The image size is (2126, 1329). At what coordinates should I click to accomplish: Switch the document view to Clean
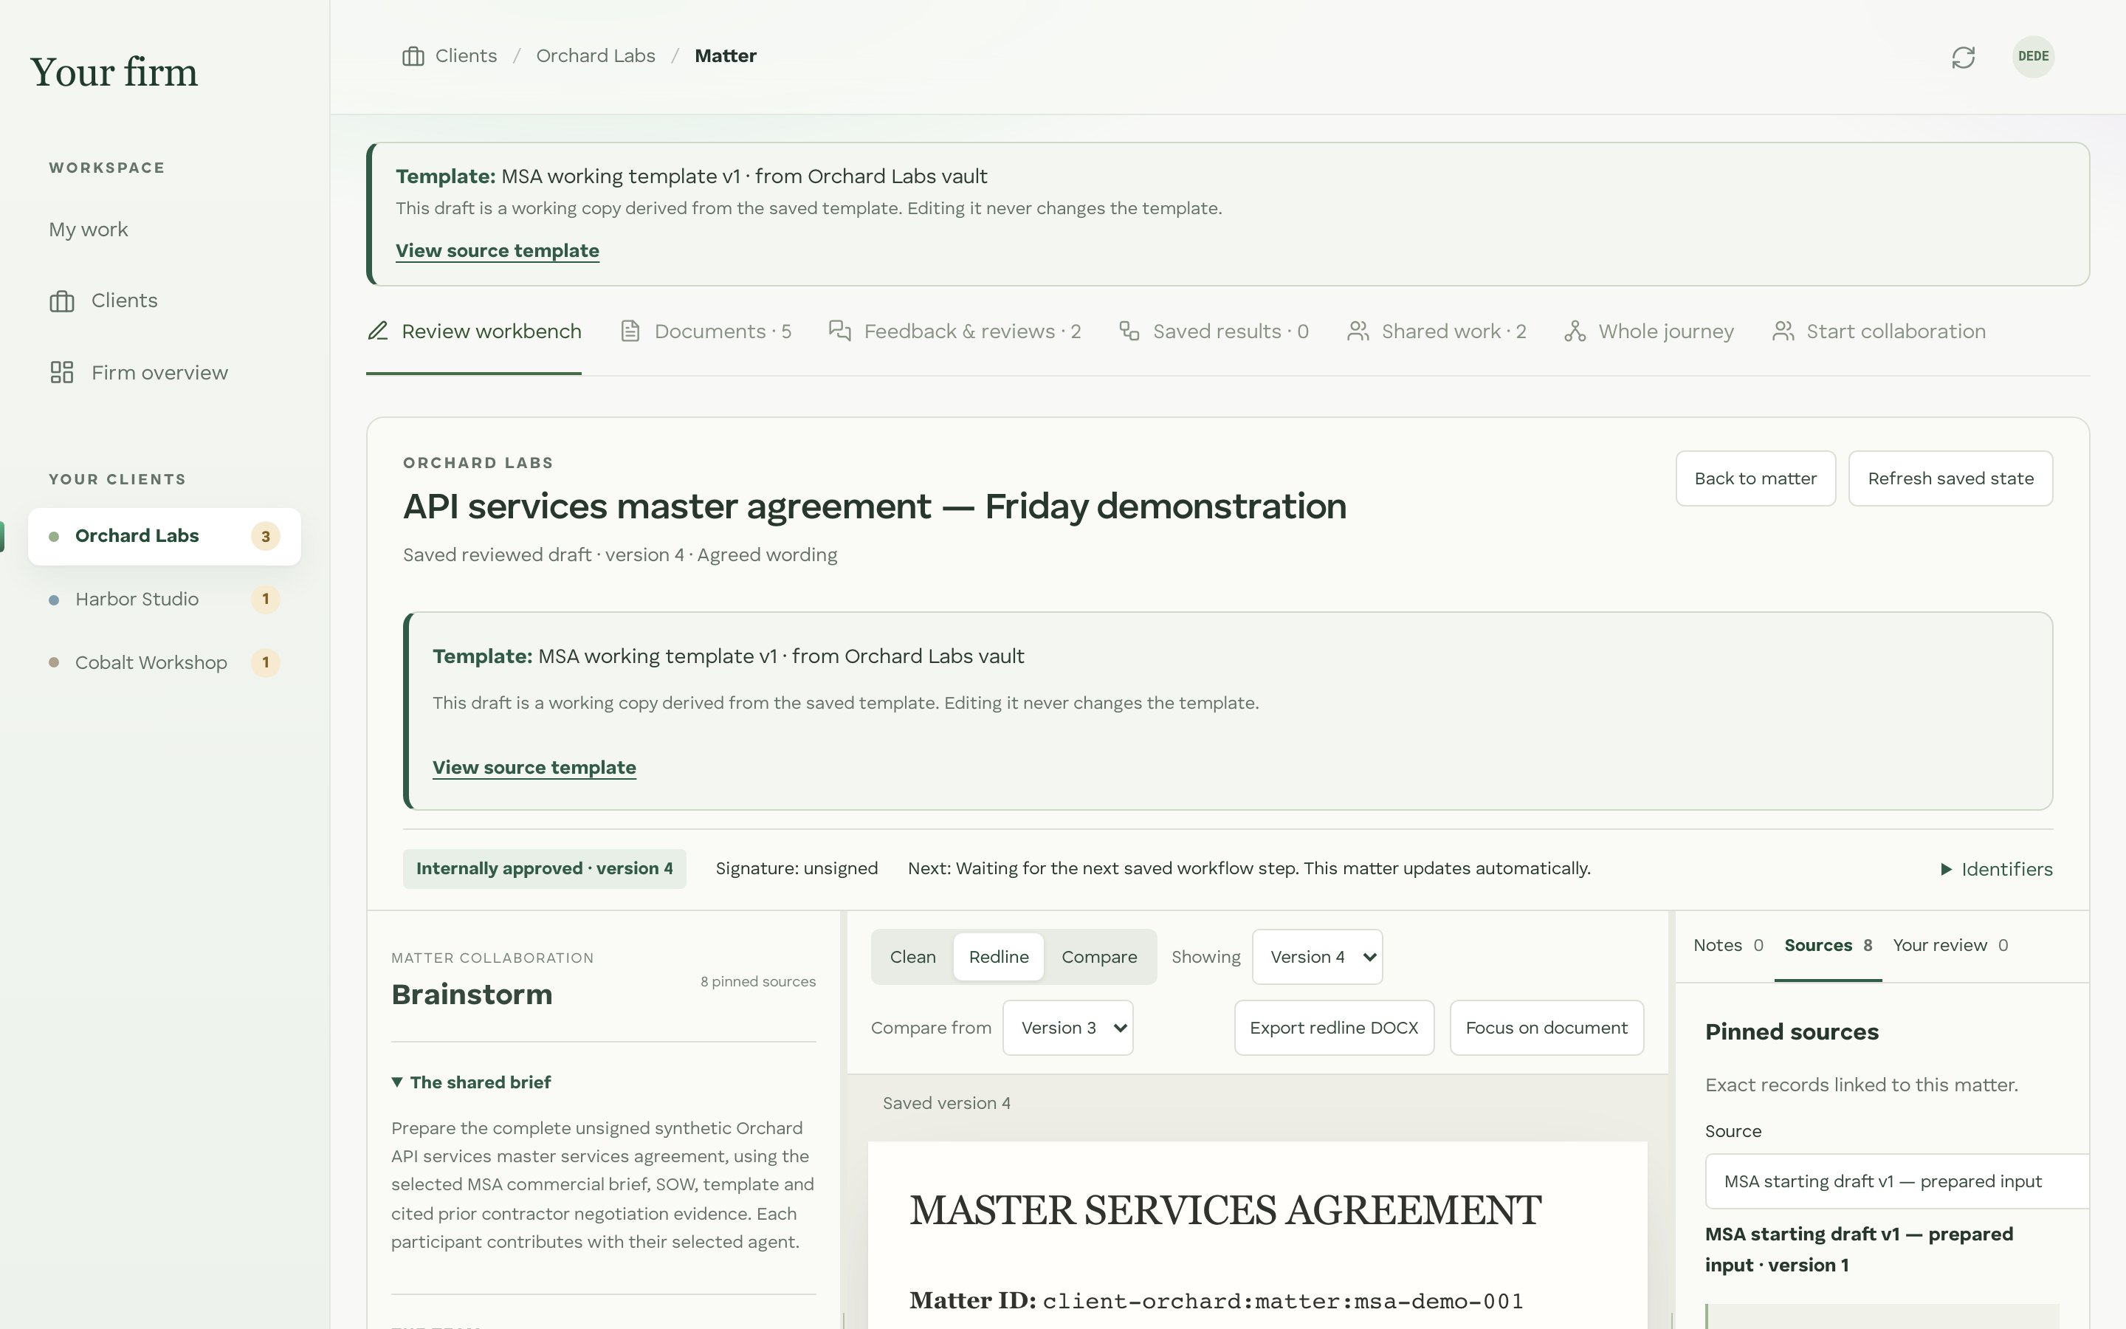[x=912, y=957]
